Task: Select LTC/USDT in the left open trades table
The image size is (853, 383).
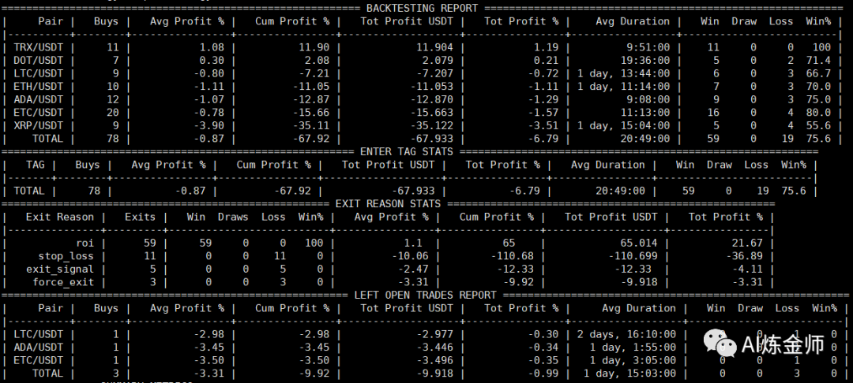Action: 38,334
